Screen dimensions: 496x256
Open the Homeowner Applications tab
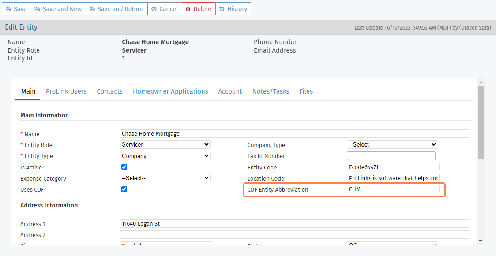(x=170, y=91)
